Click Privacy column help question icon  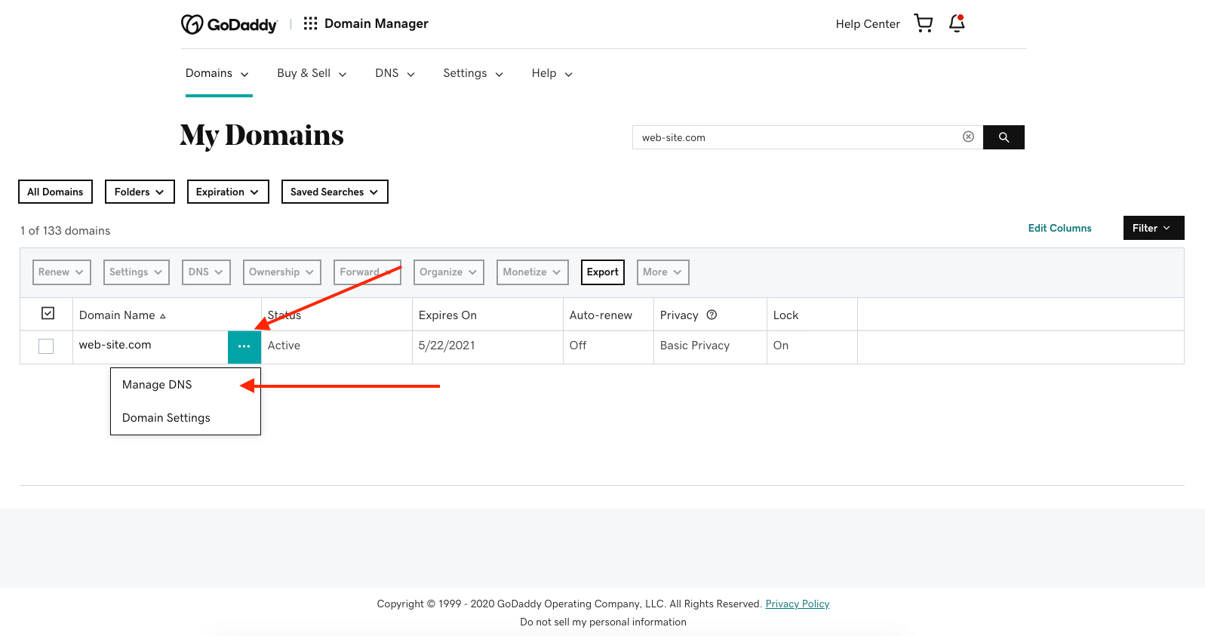click(712, 315)
